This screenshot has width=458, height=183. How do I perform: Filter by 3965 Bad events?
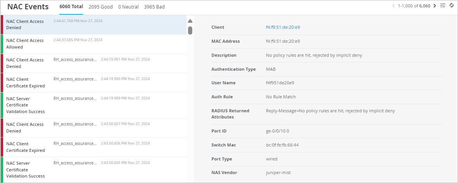click(154, 7)
